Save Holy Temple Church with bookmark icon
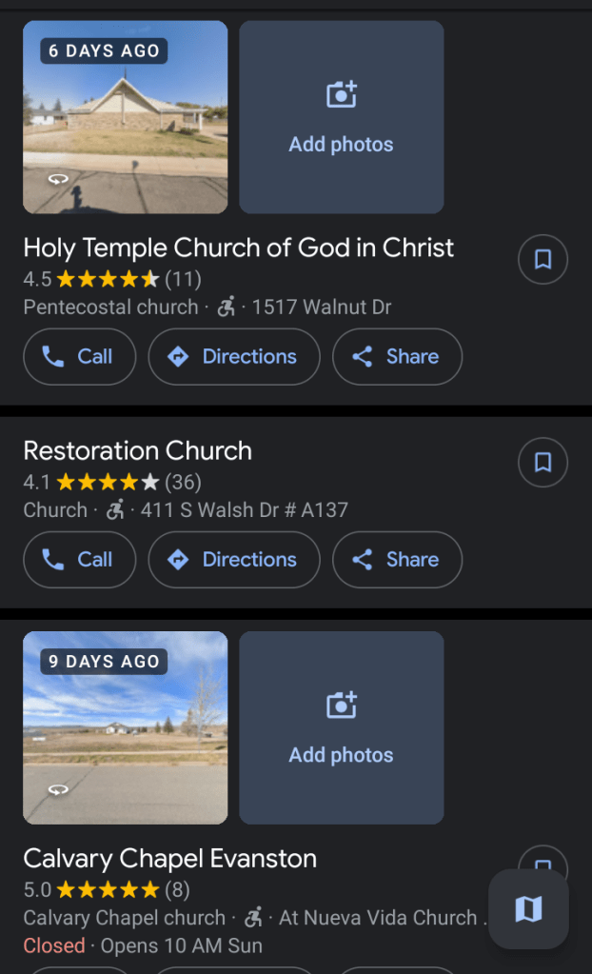The width and height of the screenshot is (592, 974). [x=543, y=259]
